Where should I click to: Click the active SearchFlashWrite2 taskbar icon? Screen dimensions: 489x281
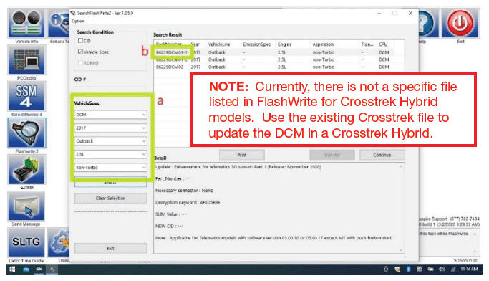coord(52,269)
